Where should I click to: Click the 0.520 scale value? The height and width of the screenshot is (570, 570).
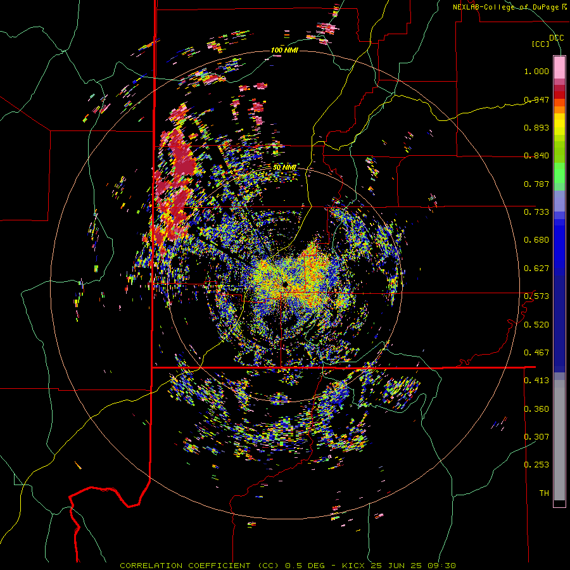tap(536, 324)
